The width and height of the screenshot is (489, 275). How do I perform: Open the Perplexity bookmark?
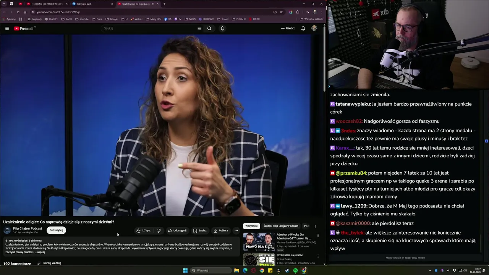[35, 19]
